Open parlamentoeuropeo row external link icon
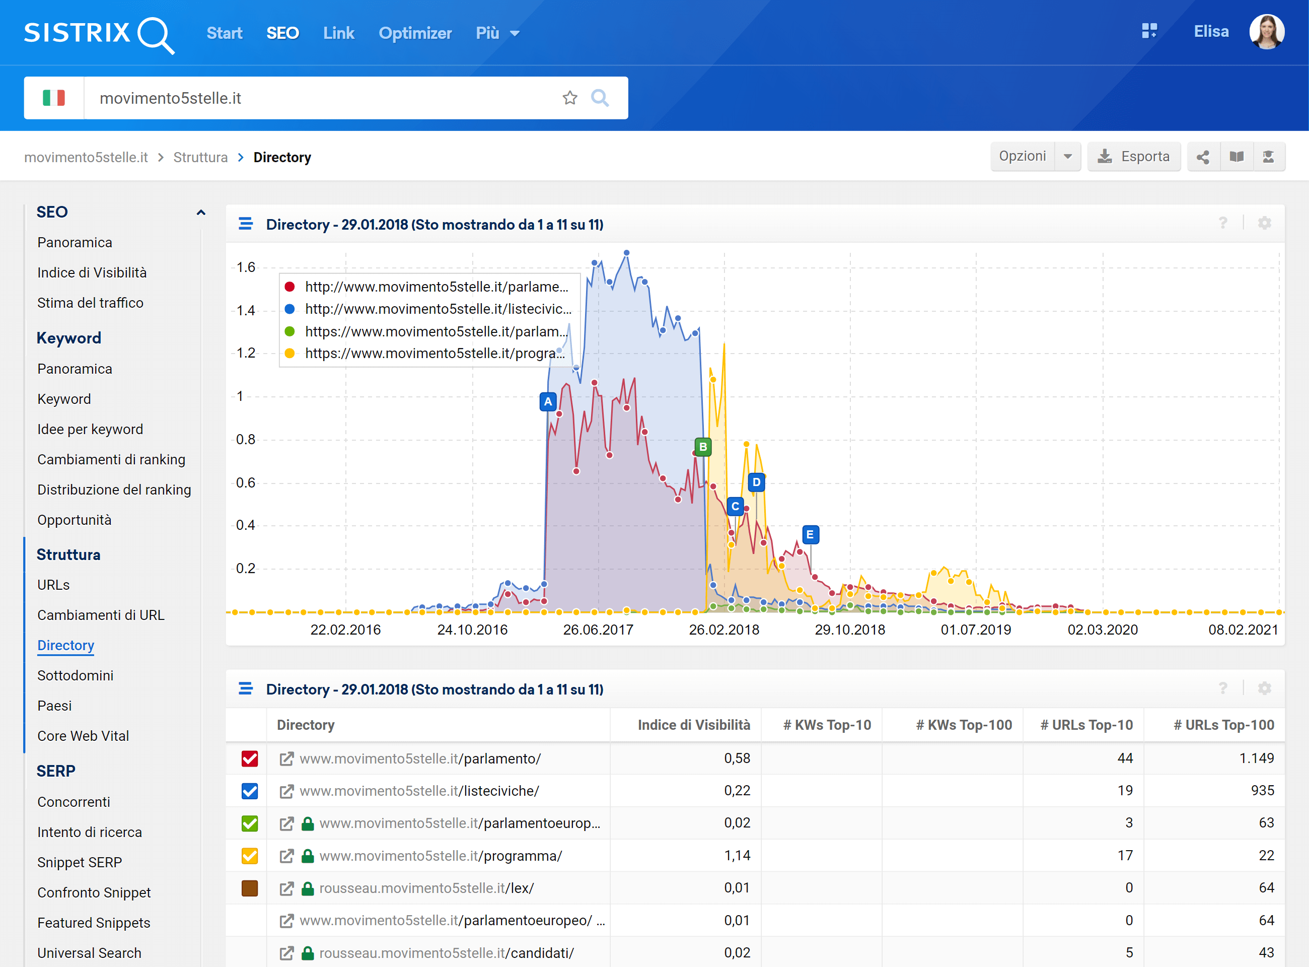 [286, 921]
